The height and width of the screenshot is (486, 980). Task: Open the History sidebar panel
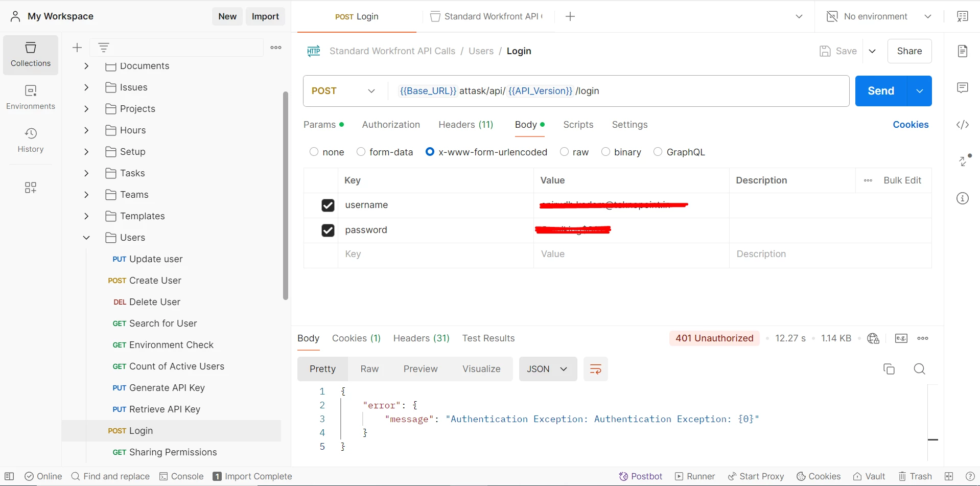[x=31, y=140]
